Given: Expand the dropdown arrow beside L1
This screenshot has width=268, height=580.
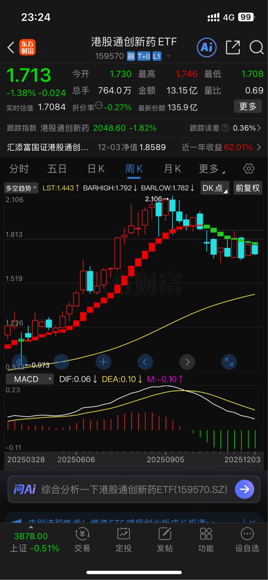Looking at the screenshot, I should (x=169, y=56).
